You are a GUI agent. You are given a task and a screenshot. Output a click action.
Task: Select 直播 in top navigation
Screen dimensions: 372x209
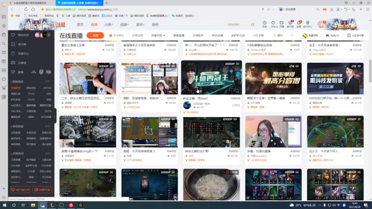(x=94, y=25)
